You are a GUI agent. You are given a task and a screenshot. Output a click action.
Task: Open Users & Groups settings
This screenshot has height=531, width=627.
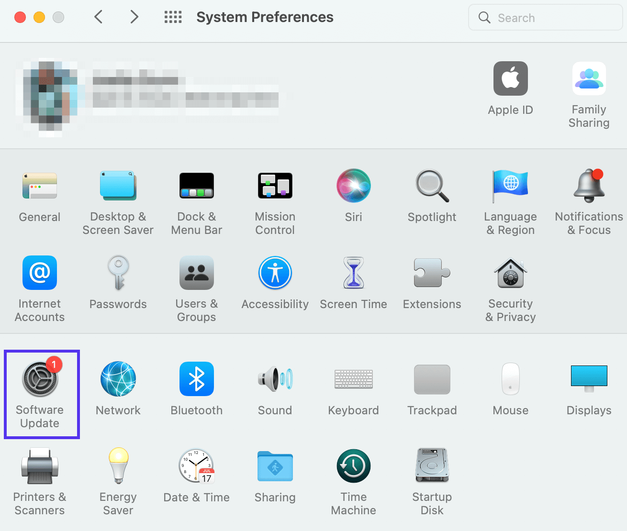tap(196, 287)
